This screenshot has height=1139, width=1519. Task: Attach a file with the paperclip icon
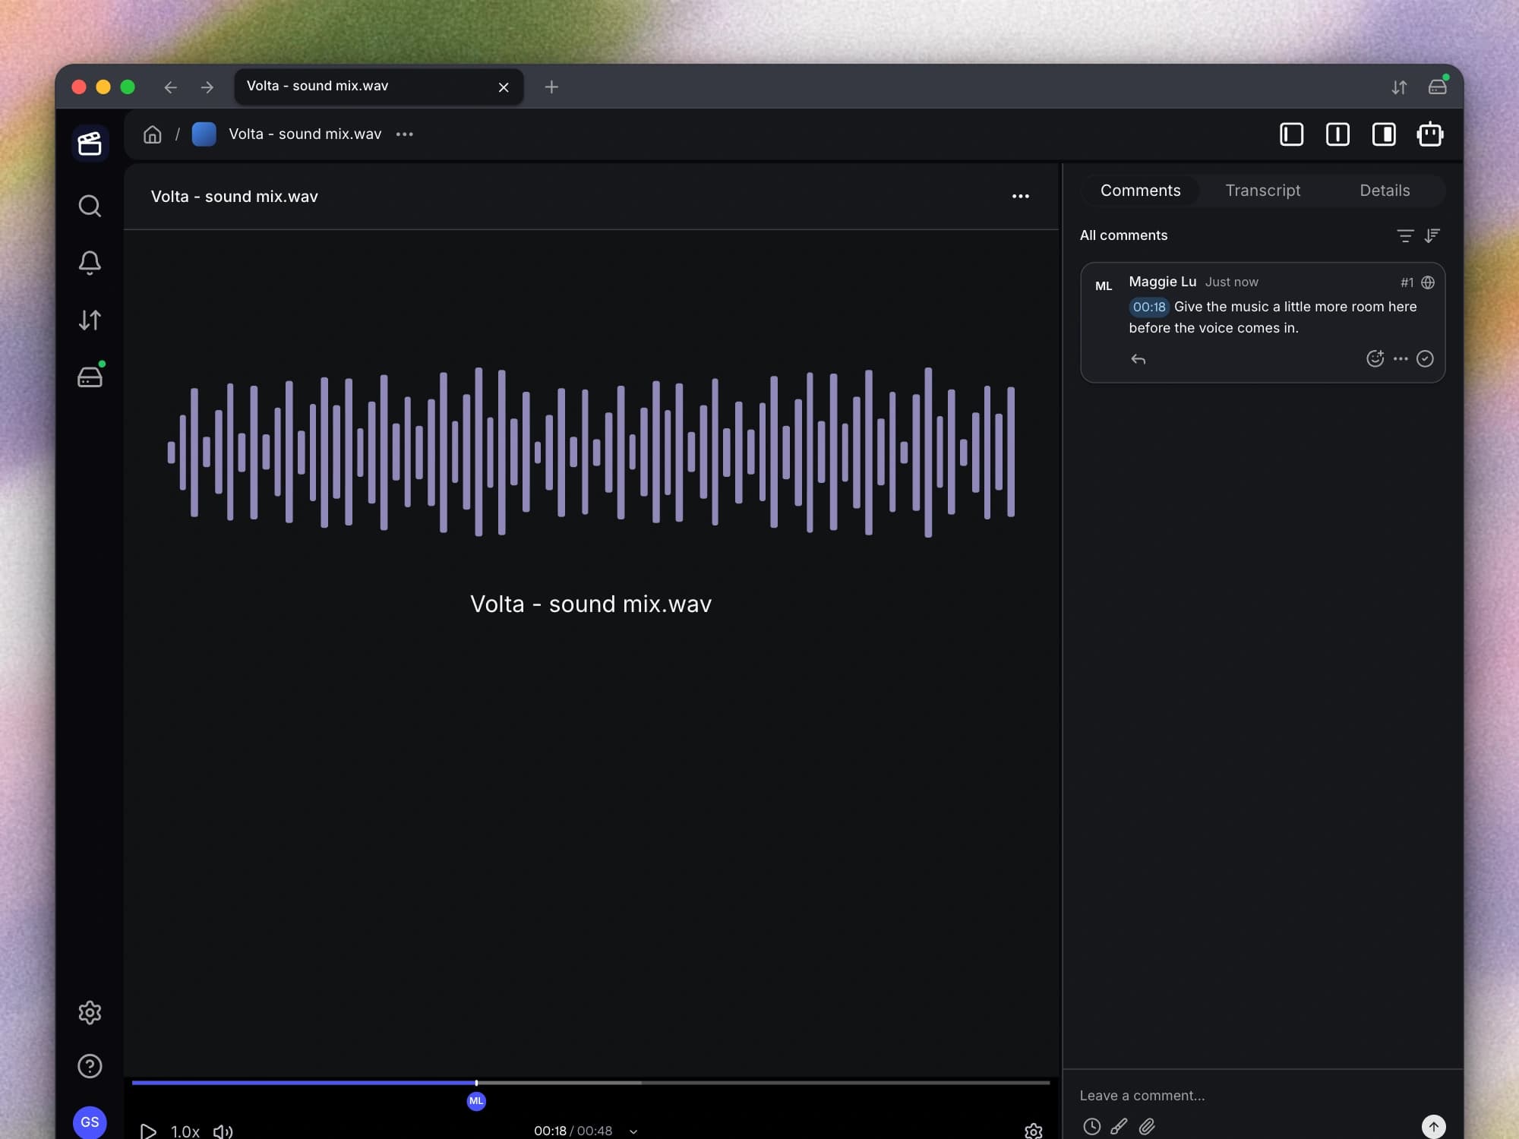pos(1147,1126)
